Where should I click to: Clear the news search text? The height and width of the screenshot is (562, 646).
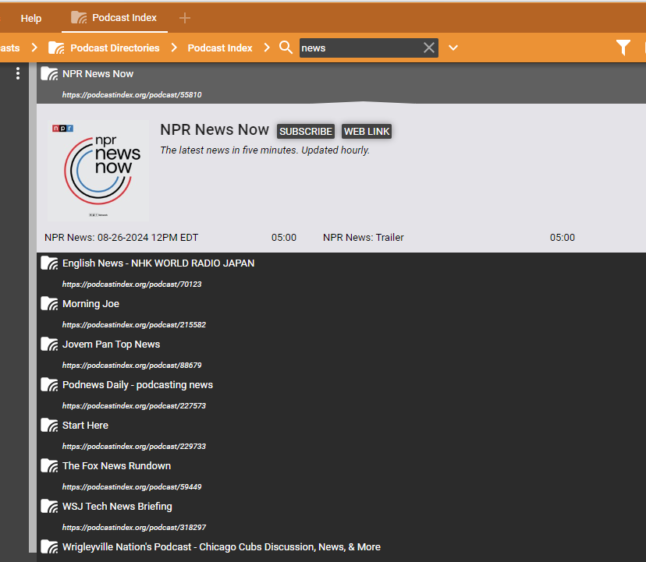[x=428, y=48]
